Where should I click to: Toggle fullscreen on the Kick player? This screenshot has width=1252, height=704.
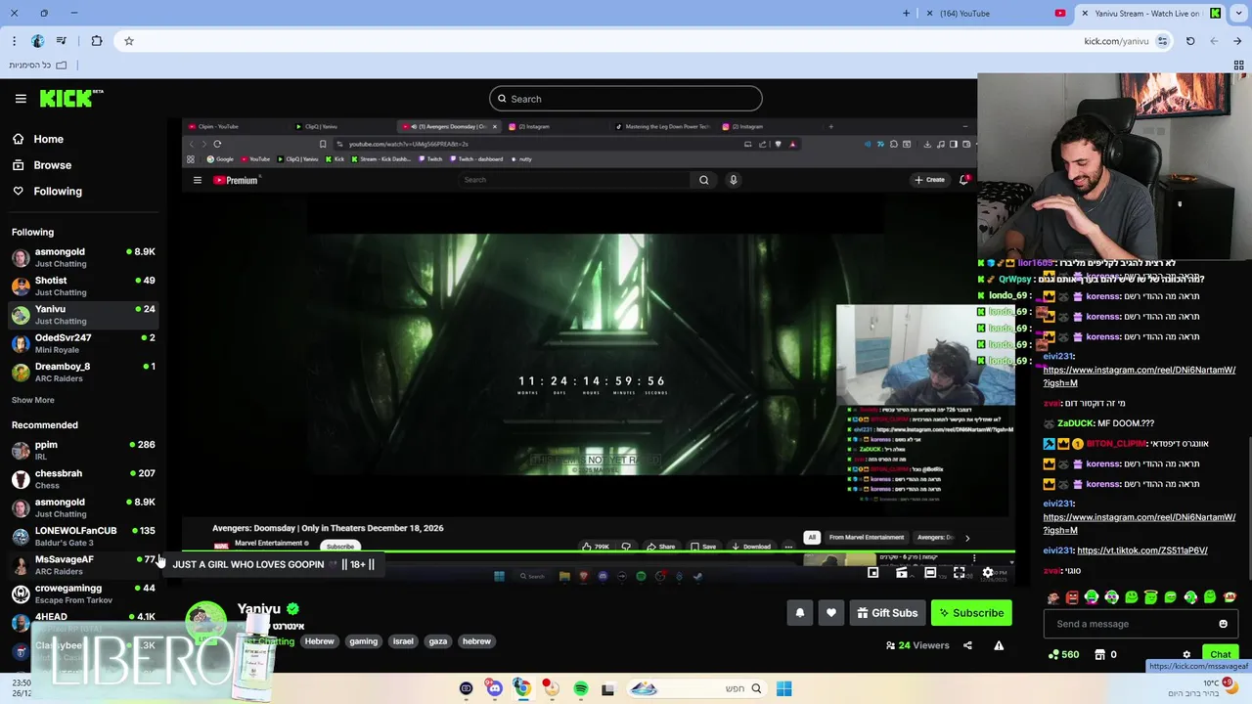pos(960,573)
